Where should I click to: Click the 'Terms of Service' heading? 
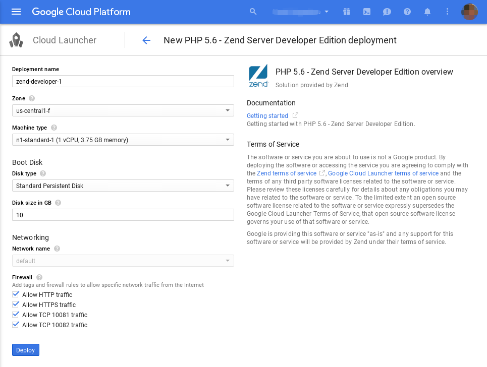pyautogui.click(x=273, y=144)
